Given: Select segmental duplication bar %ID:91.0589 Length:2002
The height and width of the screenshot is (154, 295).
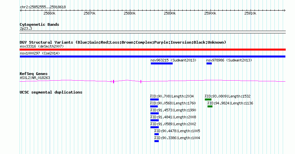Looking at the screenshot, I should pos(155,127).
